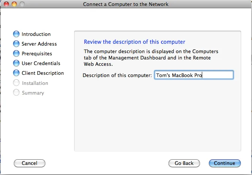Select the Client Description step bullet
Screen dimensions: 252x175
tap(16, 73)
